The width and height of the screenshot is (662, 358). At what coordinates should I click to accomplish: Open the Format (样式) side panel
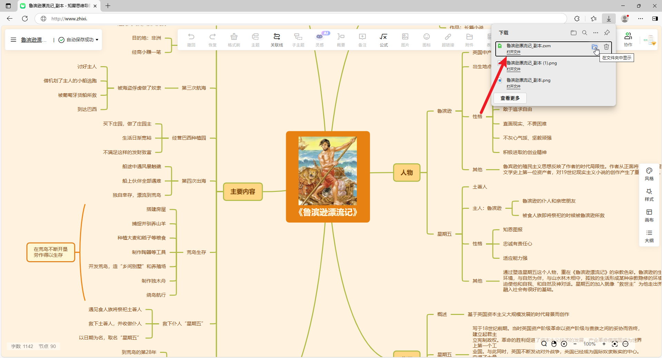click(x=649, y=195)
